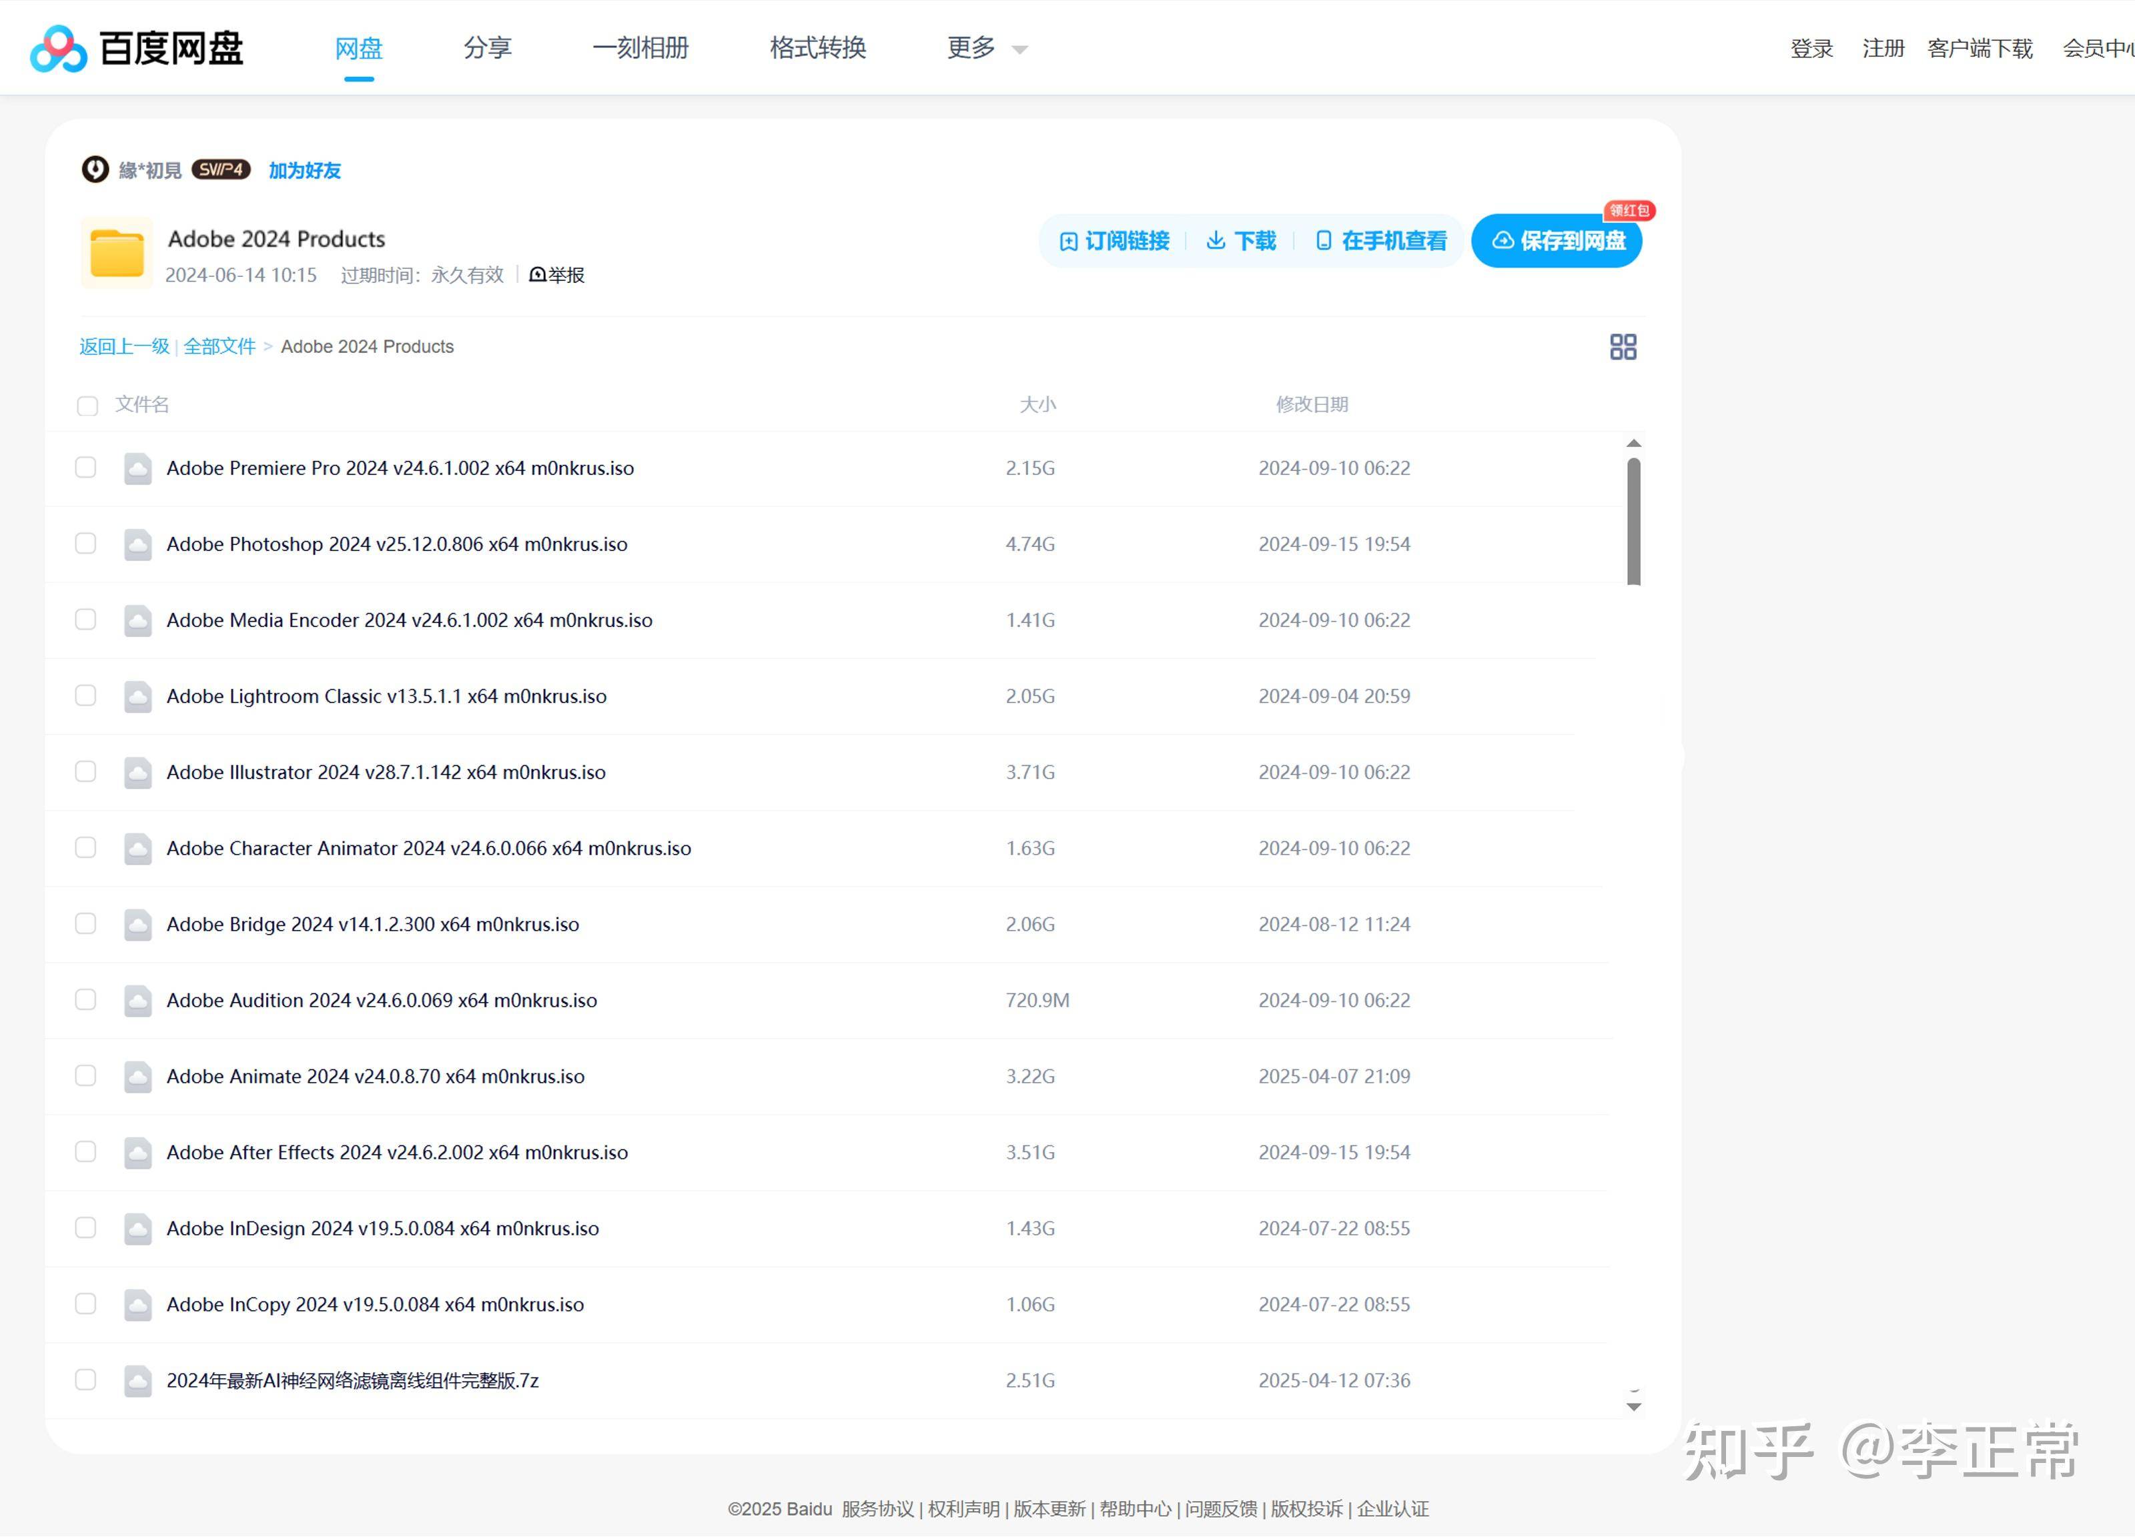Image resolution: width=2135 pixels, height=1537 pixels.
Task: Click the scrollbar down arrow
Action: click(x=1634, y=1407)
